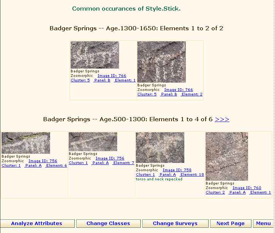View the Element 18 petroglyph thumbnail
The image size is (275, 233).
tap(160, 147)
